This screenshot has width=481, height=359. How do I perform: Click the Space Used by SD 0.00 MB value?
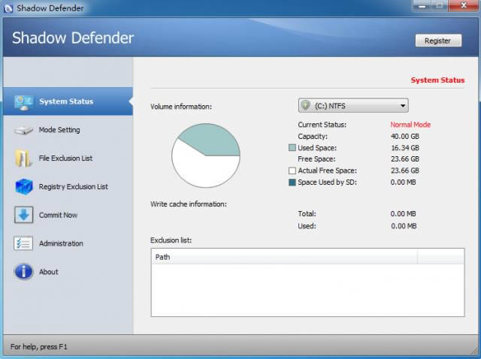click(403, 182)
